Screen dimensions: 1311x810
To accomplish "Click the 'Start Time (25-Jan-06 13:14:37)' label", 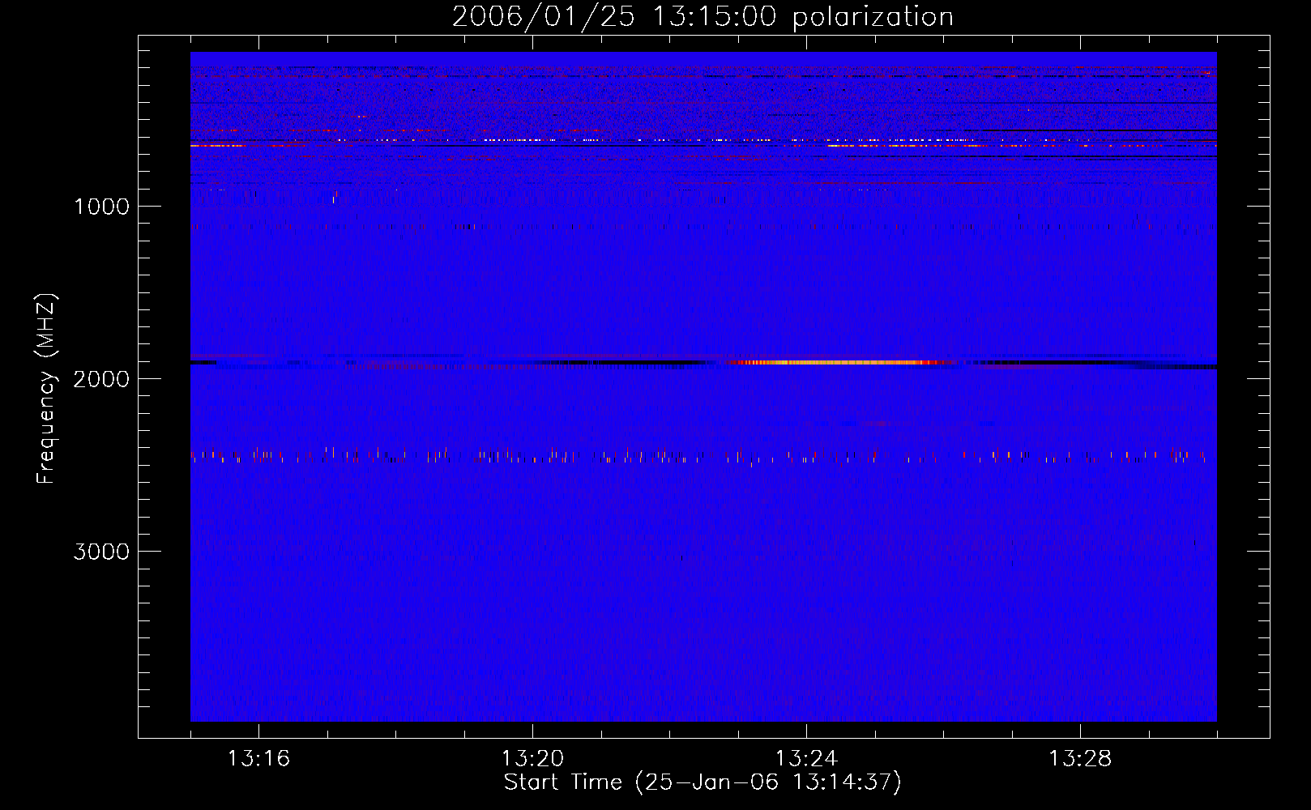I will click(702, 782).
